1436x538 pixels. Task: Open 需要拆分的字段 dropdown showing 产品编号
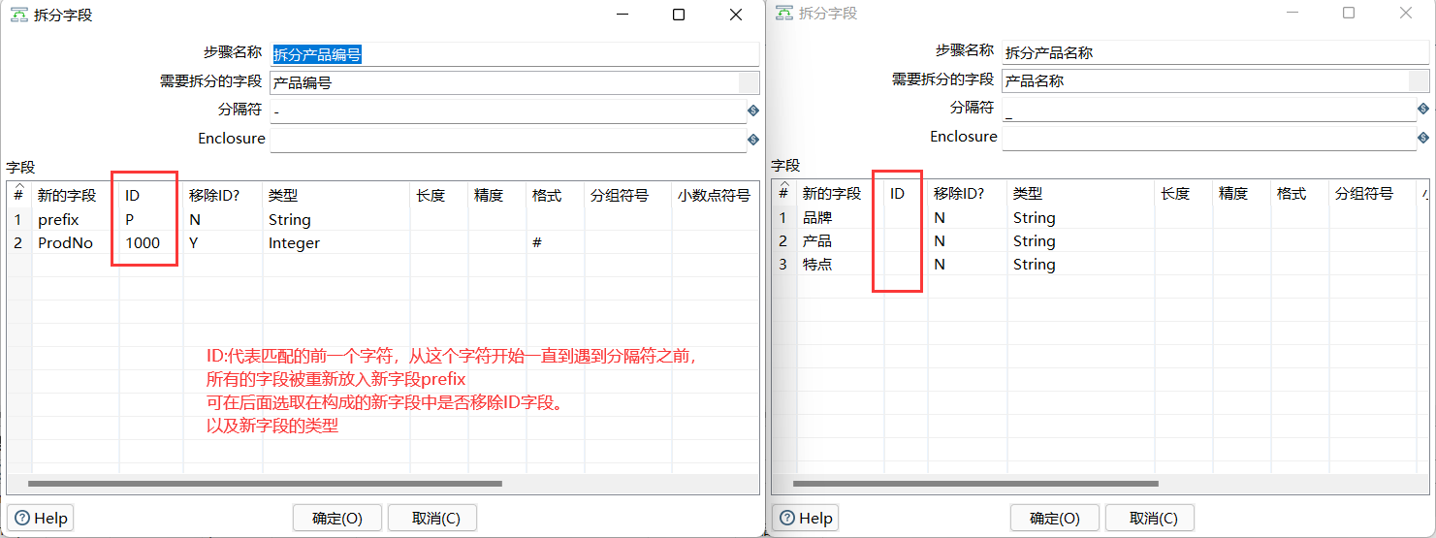[749, 82]
